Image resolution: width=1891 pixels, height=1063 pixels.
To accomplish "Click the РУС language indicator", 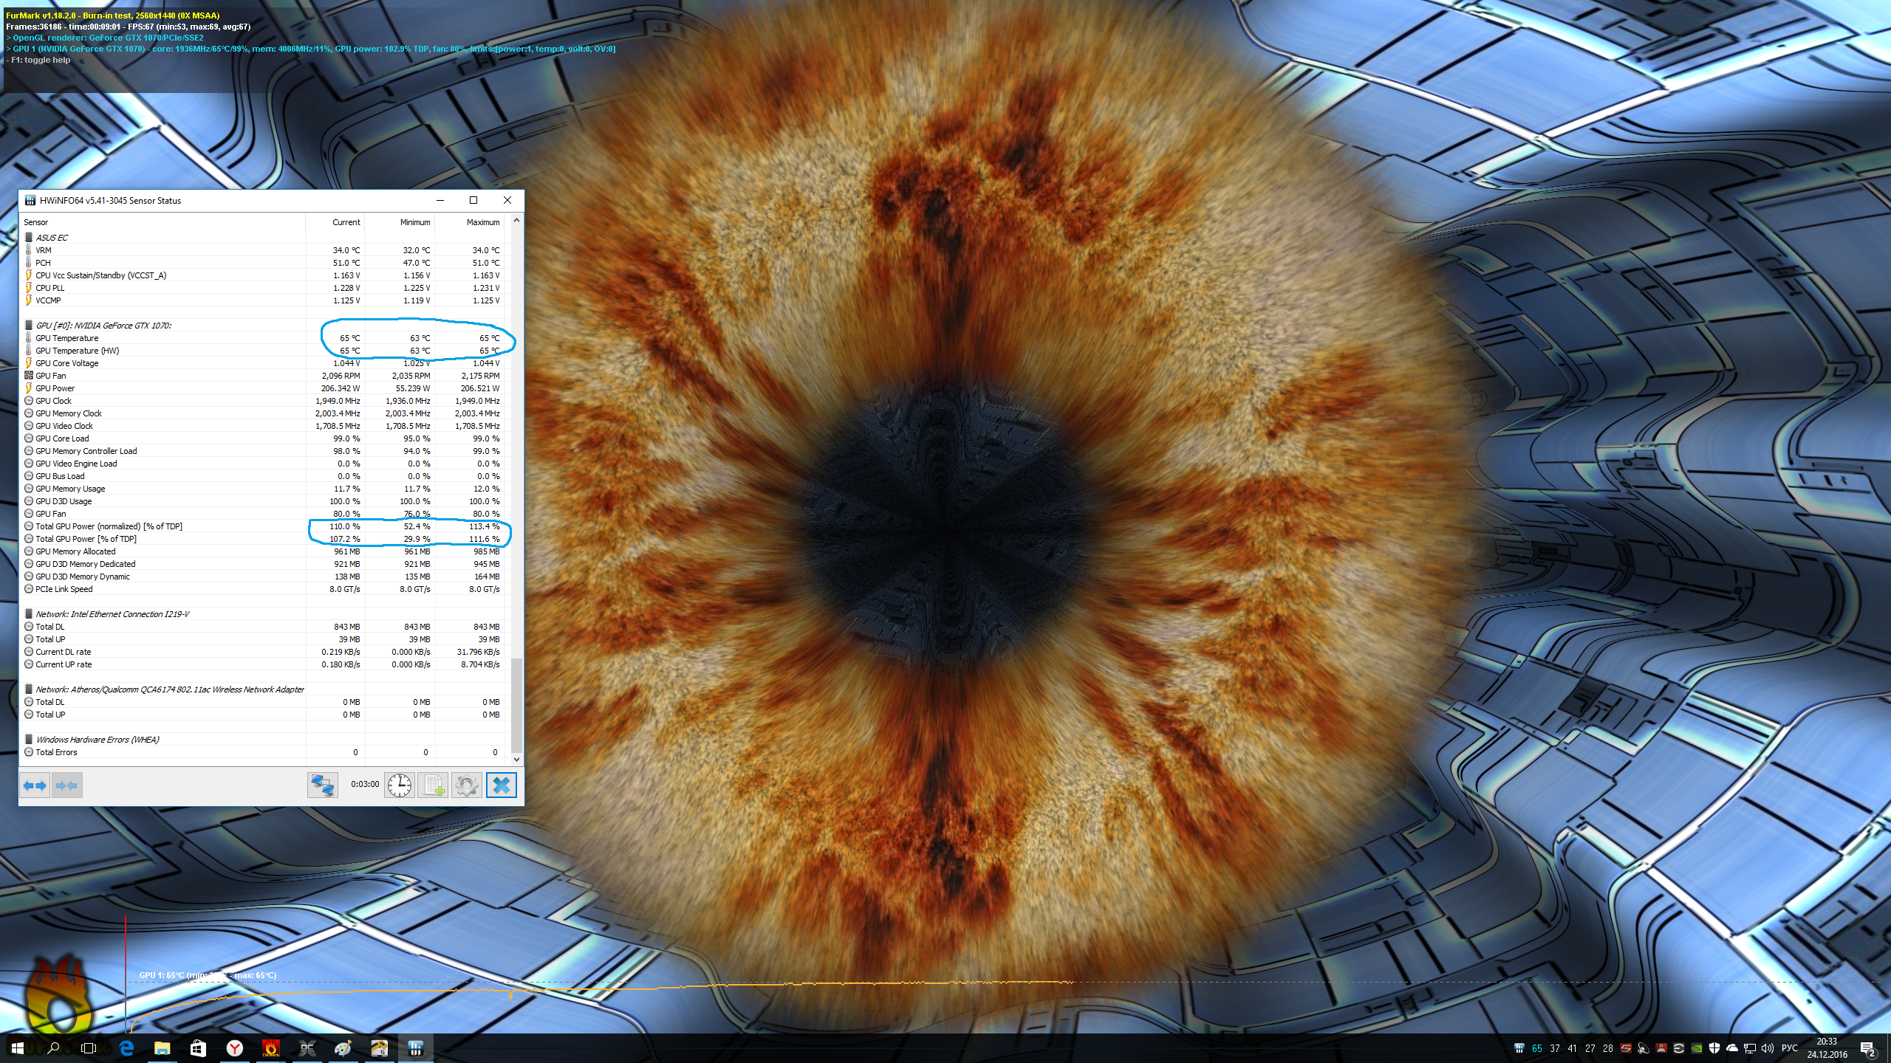I will [1789, 1048].
